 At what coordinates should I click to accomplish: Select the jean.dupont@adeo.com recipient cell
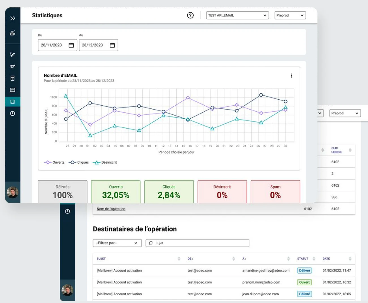coord(260,294)
